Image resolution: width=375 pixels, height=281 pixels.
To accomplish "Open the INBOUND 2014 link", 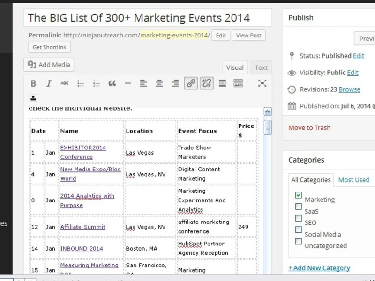I will pos(82,249).
